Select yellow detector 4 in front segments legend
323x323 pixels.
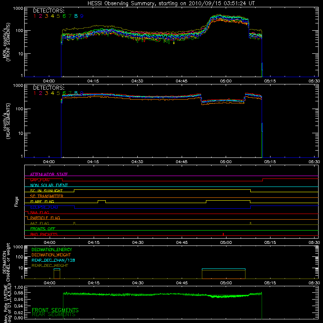pos(52,16)
